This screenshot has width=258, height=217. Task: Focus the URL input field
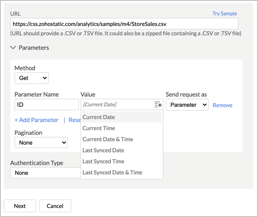pos(124,24)
